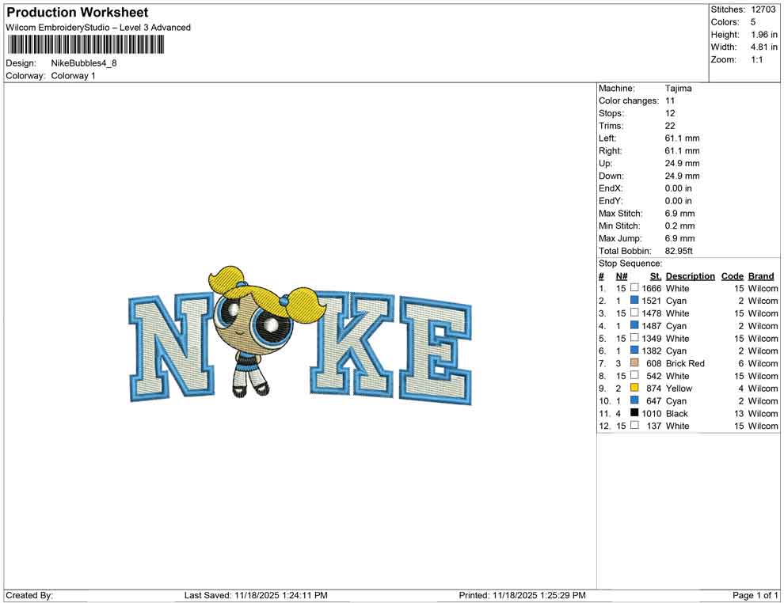Click the Trims value "22"
The width and height of the screenshot is (784, 603).
point(670,126)
